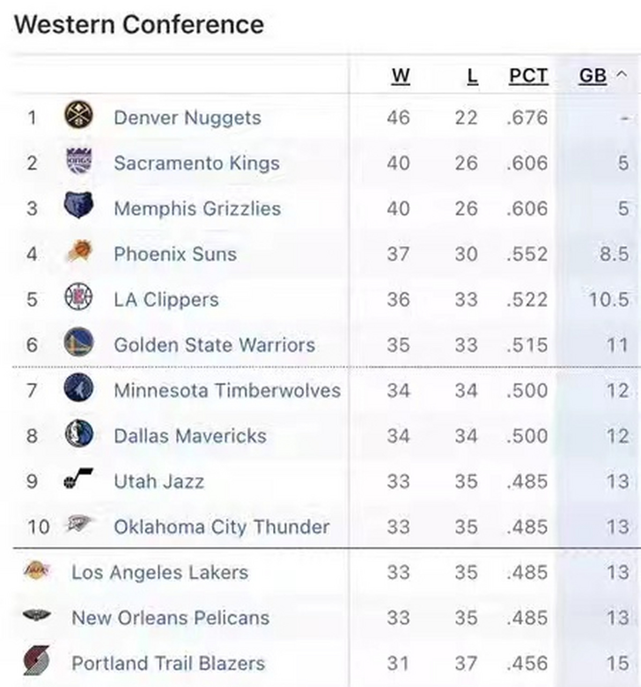Open the Los Angeles Lakers team link

point(160,572)
